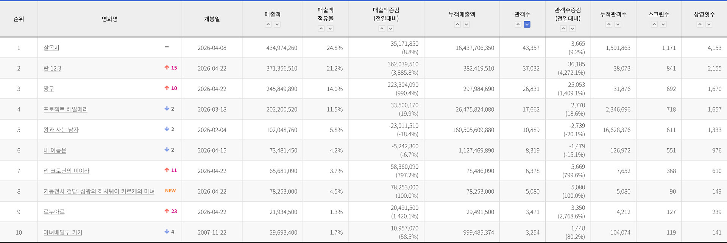
Task: Sort 매출액 점유율 ascending arrow
Action: (x=321, y=28)
